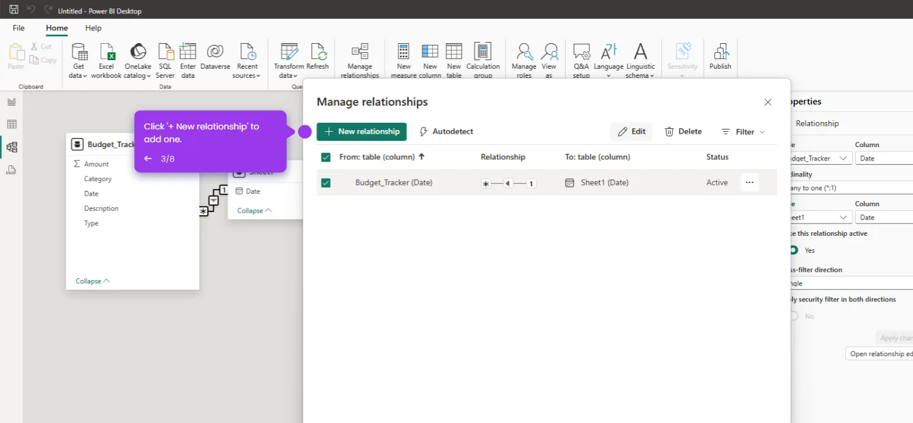Click the Redo arrow in title bar
Viewport: 913px width, 423px height.
pos(48,10)
